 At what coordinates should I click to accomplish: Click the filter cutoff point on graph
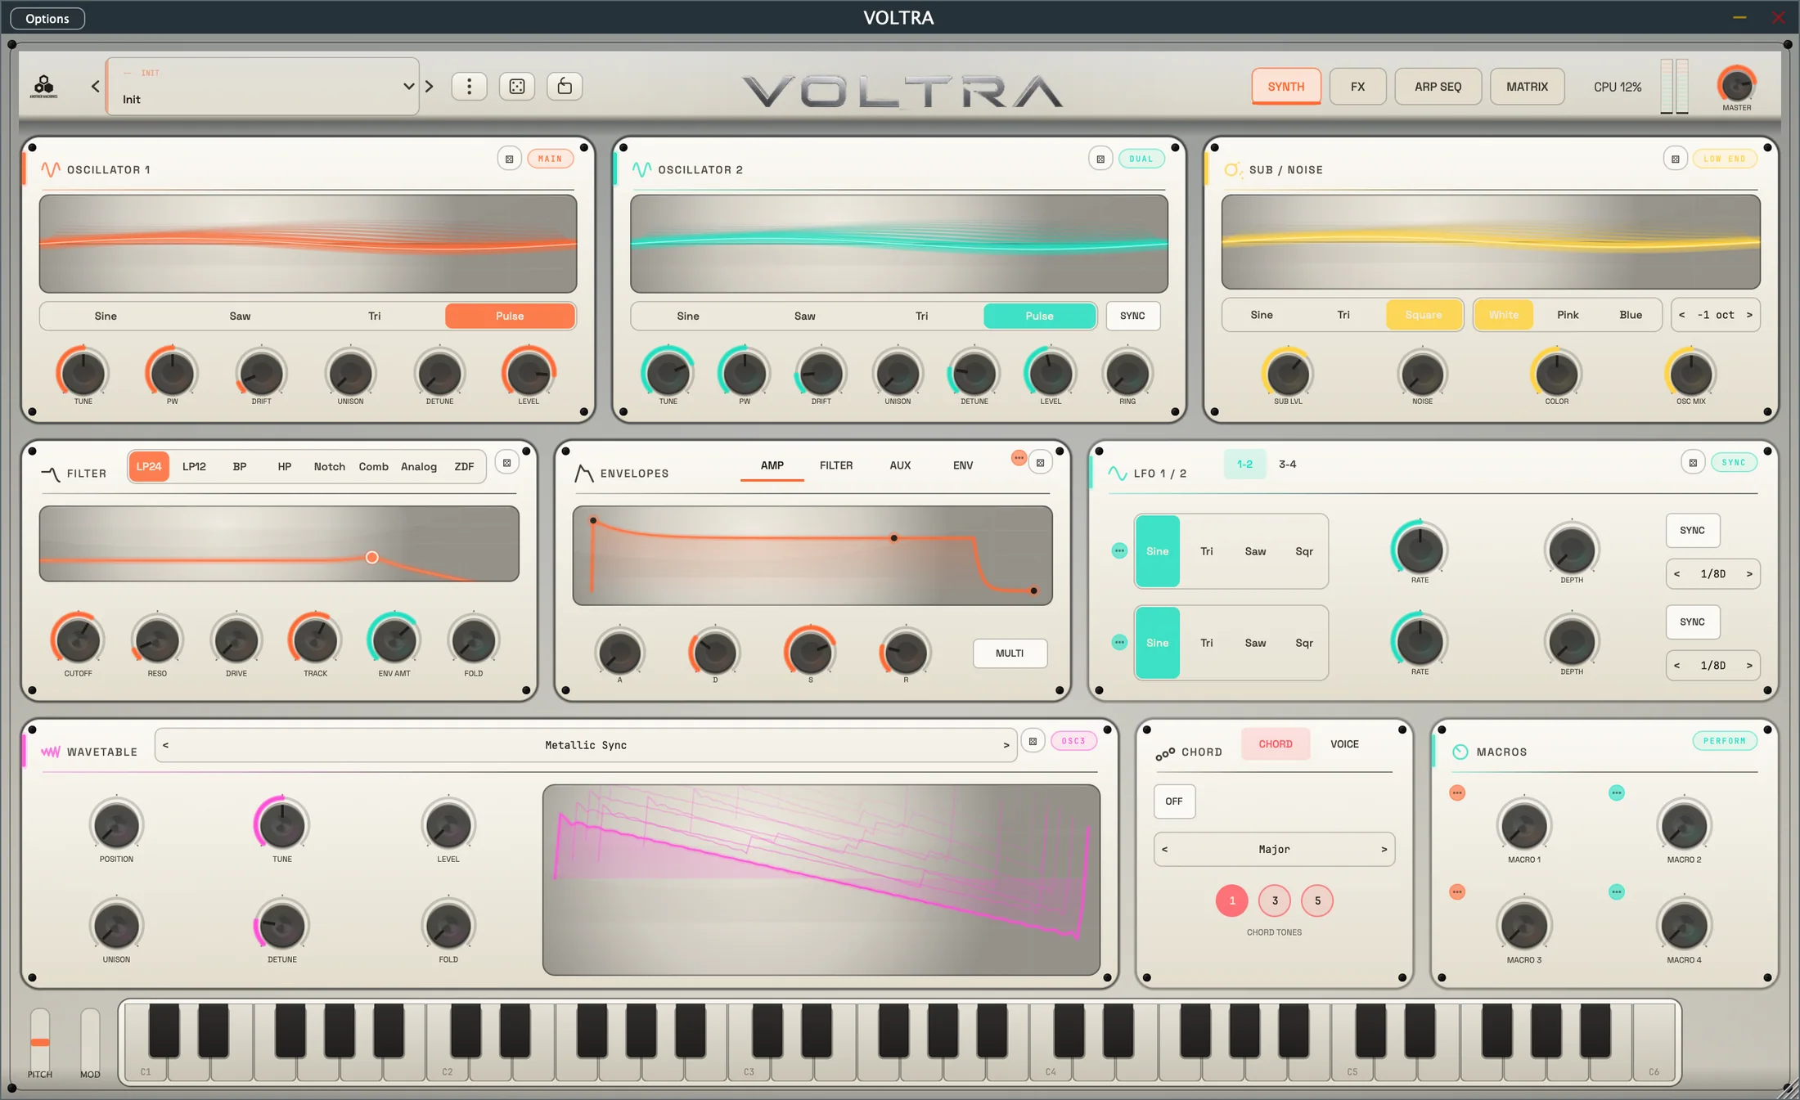point(372,557)
